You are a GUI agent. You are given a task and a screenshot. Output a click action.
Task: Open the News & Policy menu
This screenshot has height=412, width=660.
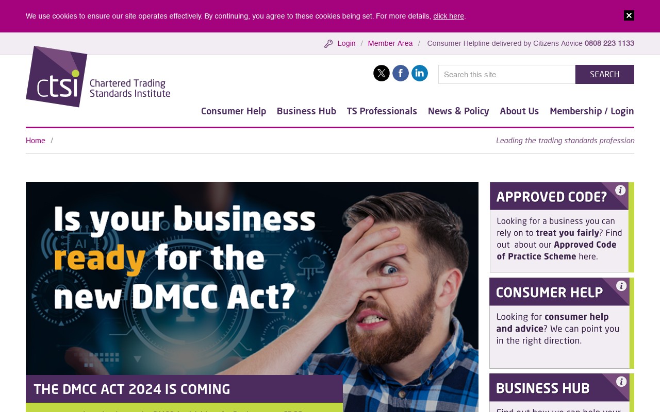click(458, 111)
